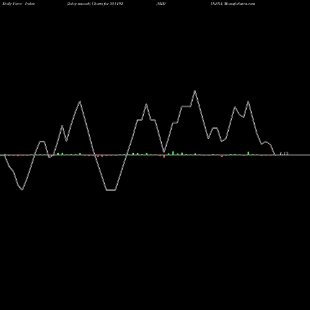This screenshot has height=310, width=310.
Task: Click the 'INFRA) MunafaSutra.com' text
Action: [232, 4]
